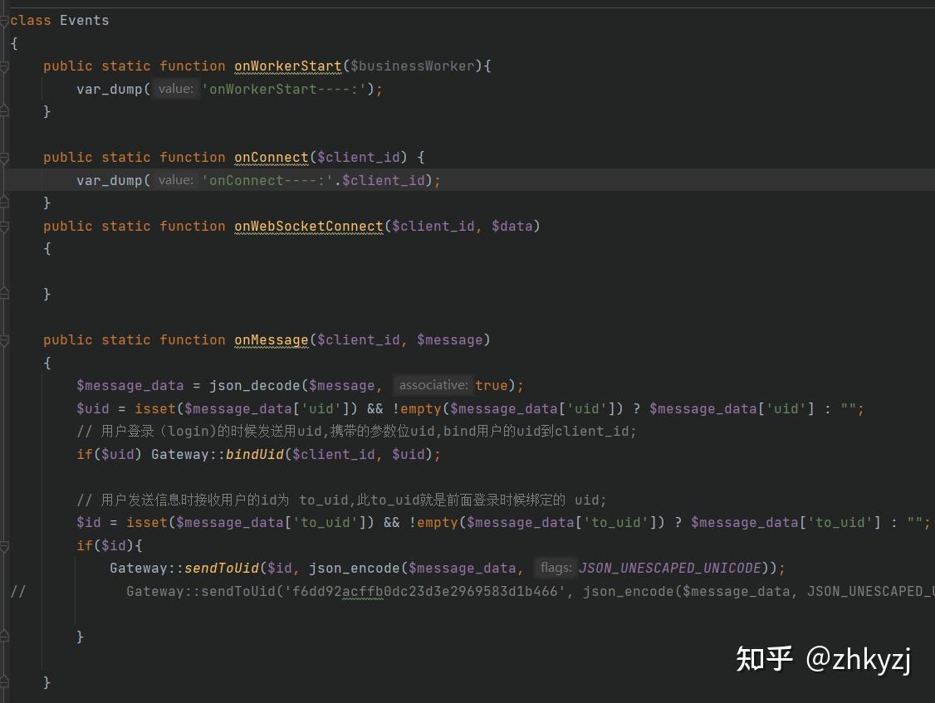Click the json_decode function call
The width and height of the screenshot is (935, 703).
click(253, 385)
